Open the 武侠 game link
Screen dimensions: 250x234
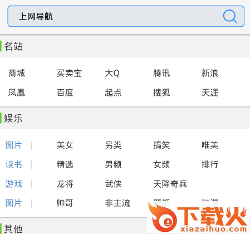pyautogui.click(x=113, y=184)
